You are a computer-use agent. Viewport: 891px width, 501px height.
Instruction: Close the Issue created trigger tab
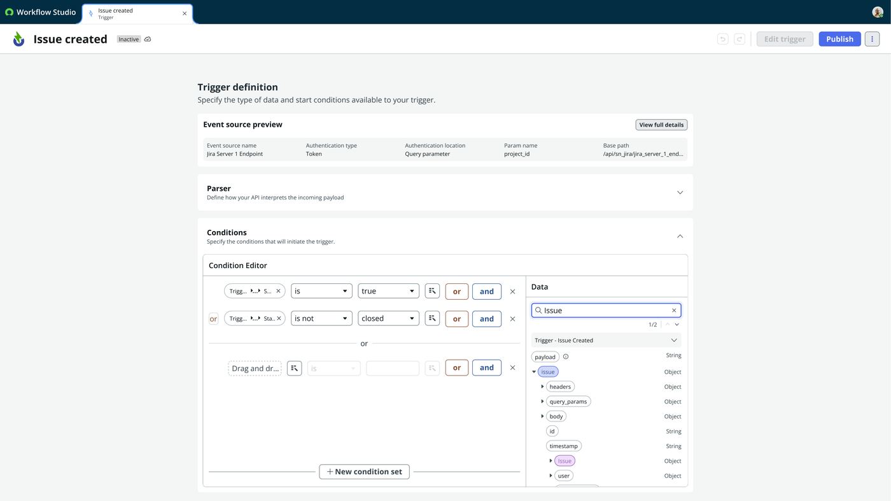(185, 13)
